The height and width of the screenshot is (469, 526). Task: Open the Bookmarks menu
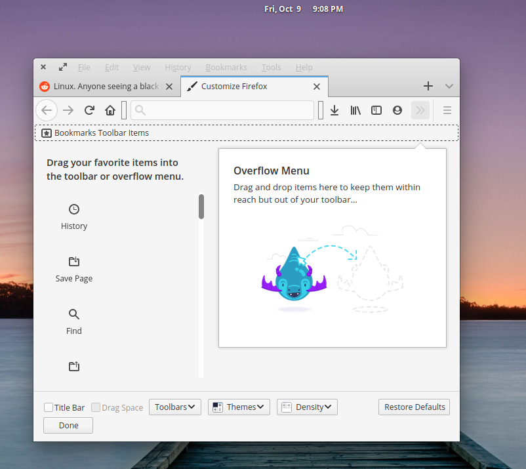coord(226,68)
